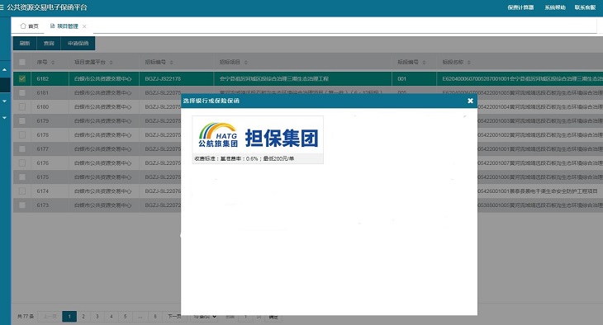Viewport: 603px width, 325px height.
Task: Uncheck the checkbox for row 6182
Action: [x=22, y=78]
